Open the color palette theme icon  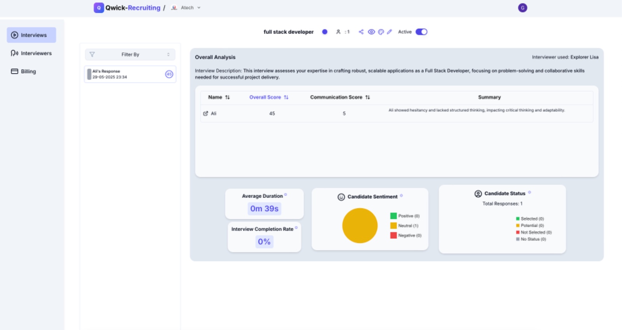click(381, 32)
